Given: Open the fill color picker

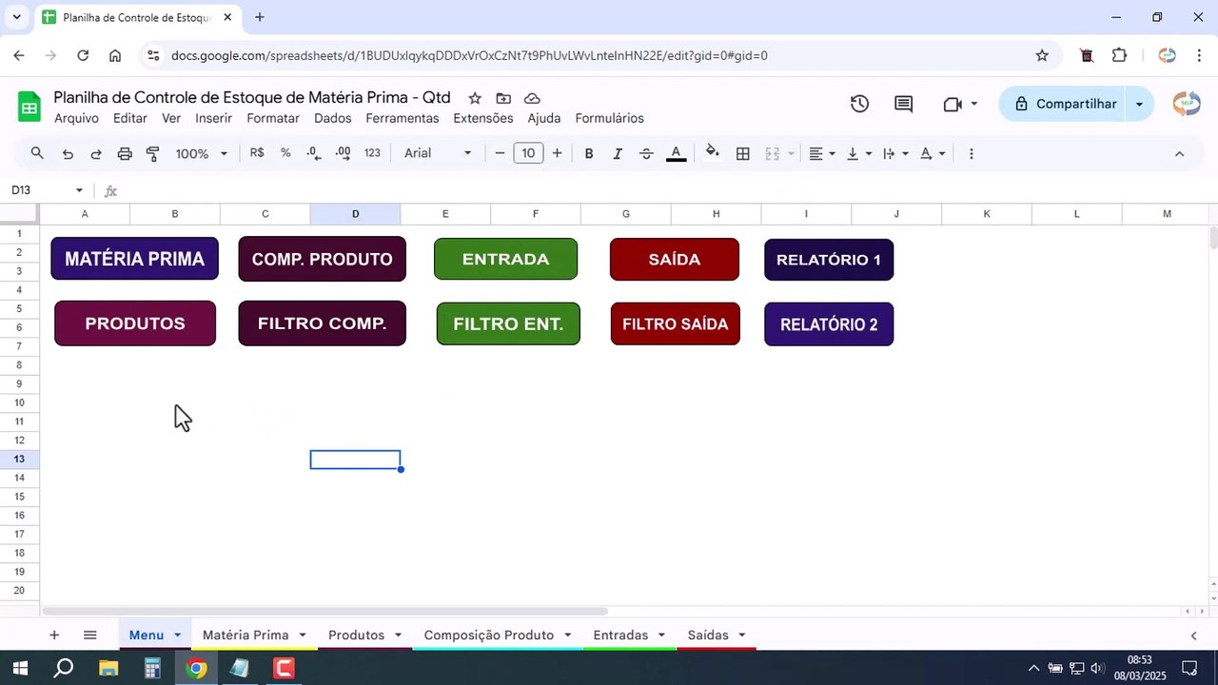Looking at the screenshot, I should pyautogui.click(x=713, y=153).
